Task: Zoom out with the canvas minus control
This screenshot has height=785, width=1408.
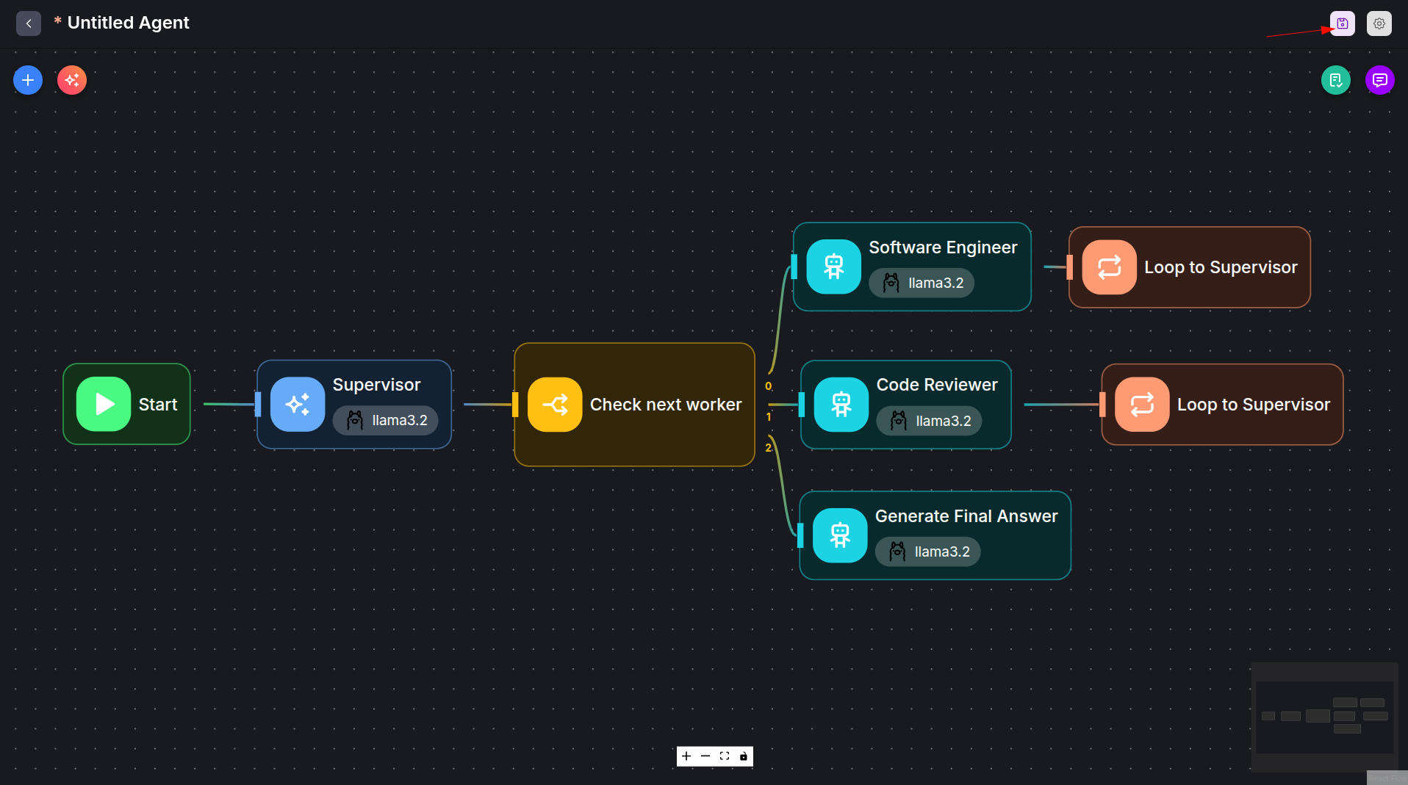Action: (x=705, y=756)
